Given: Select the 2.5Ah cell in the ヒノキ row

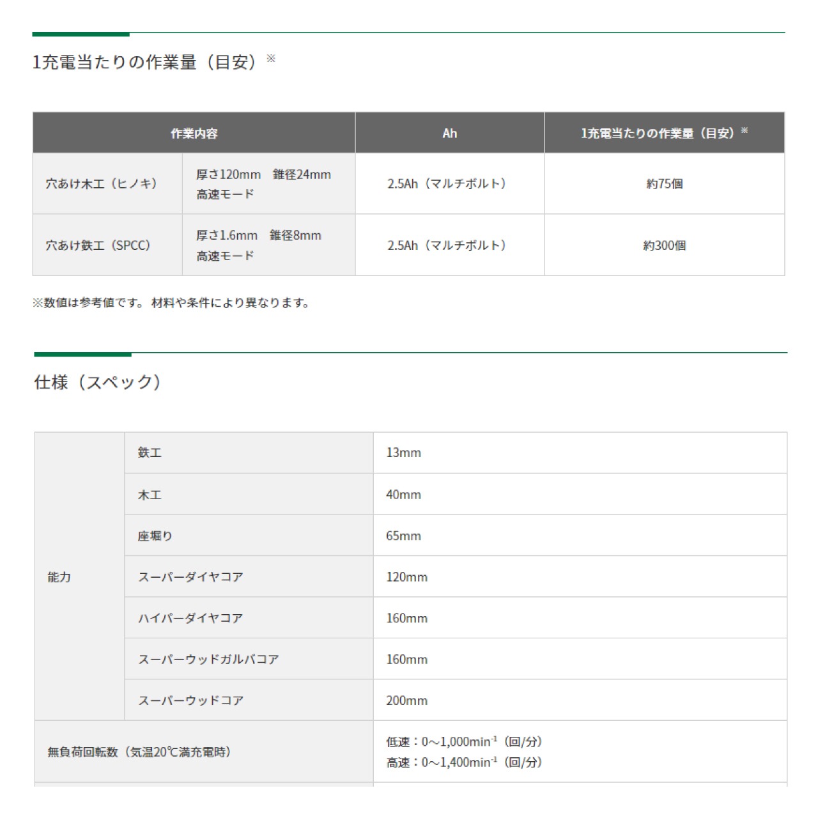Looking at the screenshot, I should click(x=450, y=183).
